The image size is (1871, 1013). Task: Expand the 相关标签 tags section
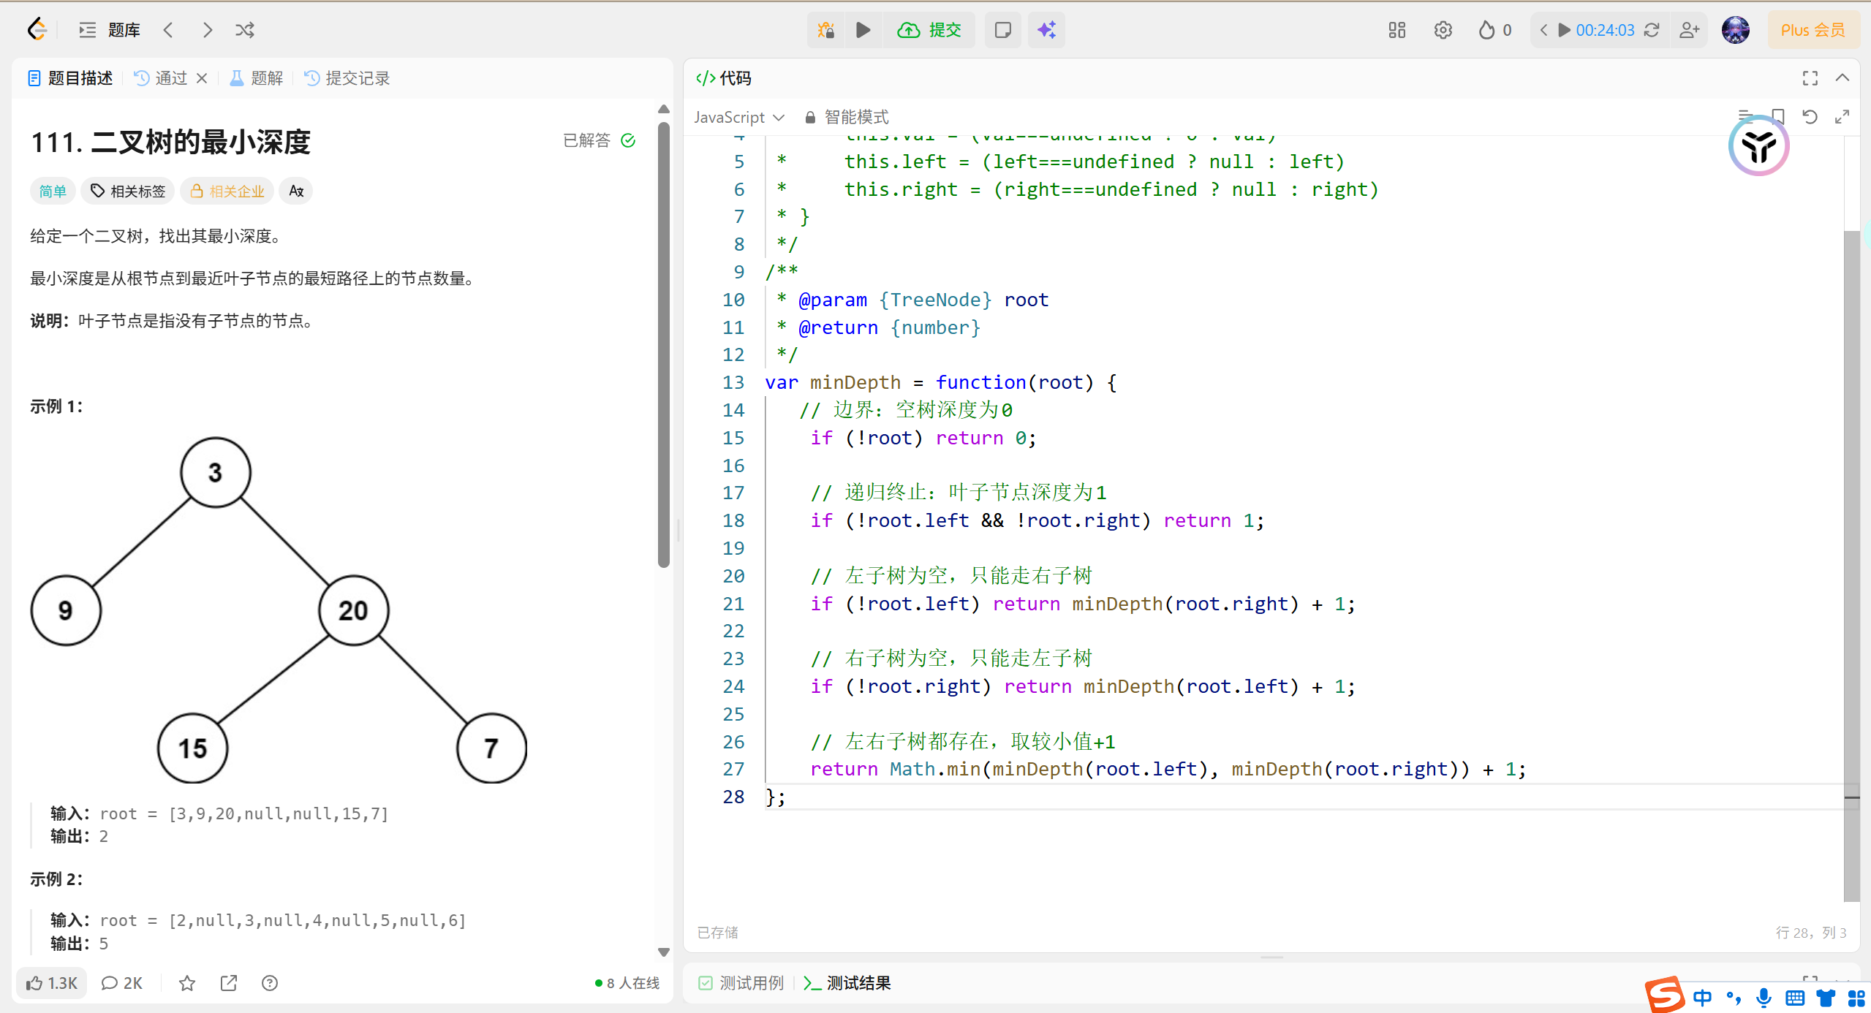click(128, 191)
